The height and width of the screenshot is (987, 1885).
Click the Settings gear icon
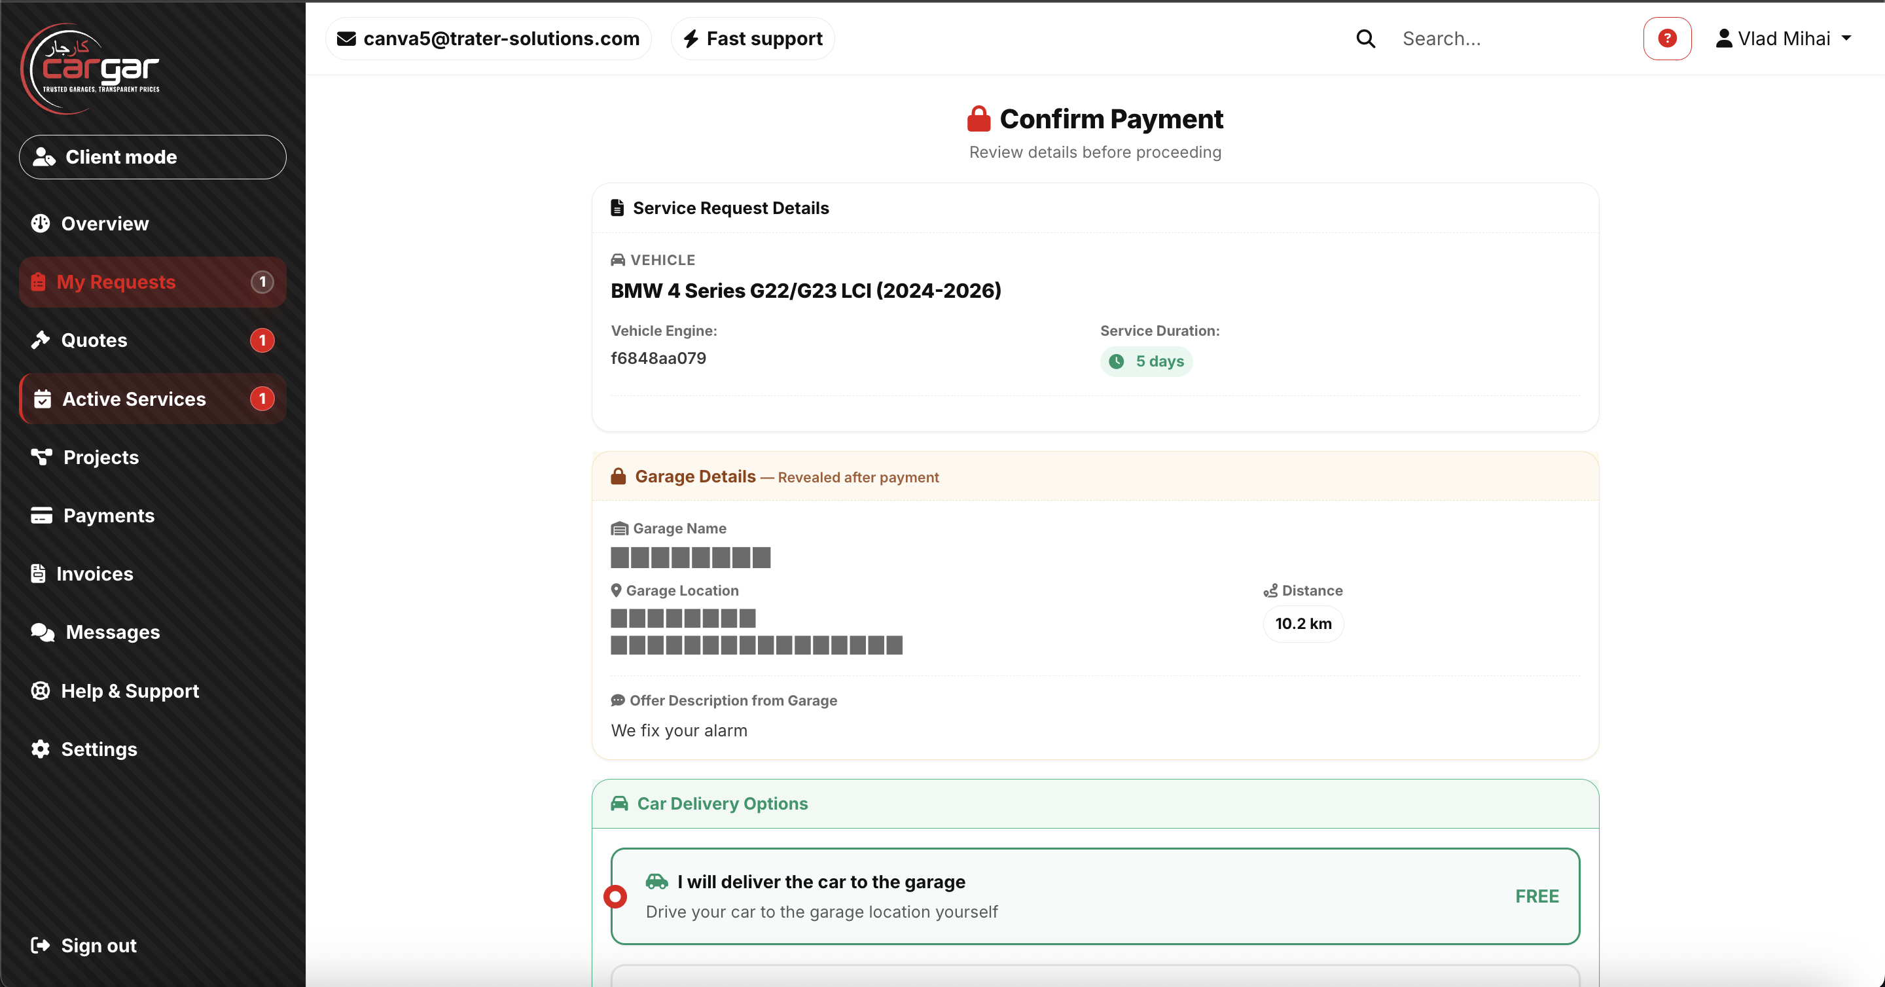pyautogui.click(x=40, y=749)
